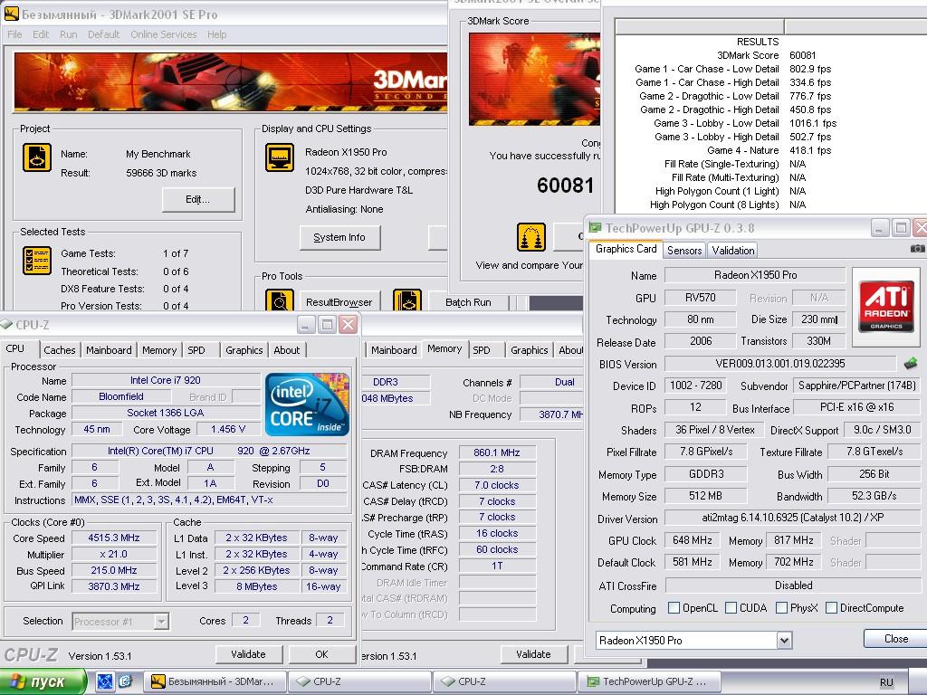Open the Radeon X1950 Pro card dropdown

pyautogui.click(x=784, y=640)
